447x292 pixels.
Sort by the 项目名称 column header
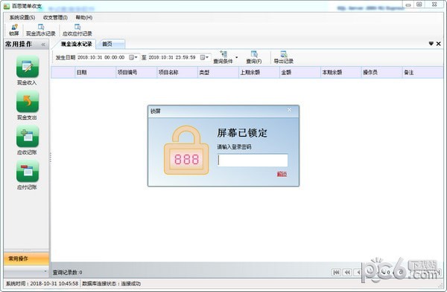pyautogui.click(x=177, y=73)
